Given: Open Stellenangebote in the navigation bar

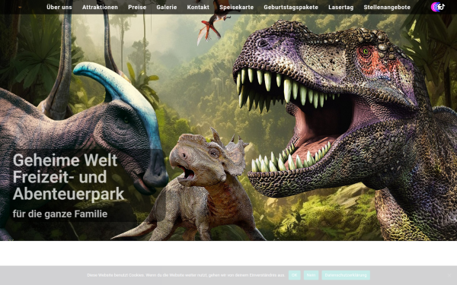Looking at the screenshot, I should pyautogui.click(x=387, y=7).
